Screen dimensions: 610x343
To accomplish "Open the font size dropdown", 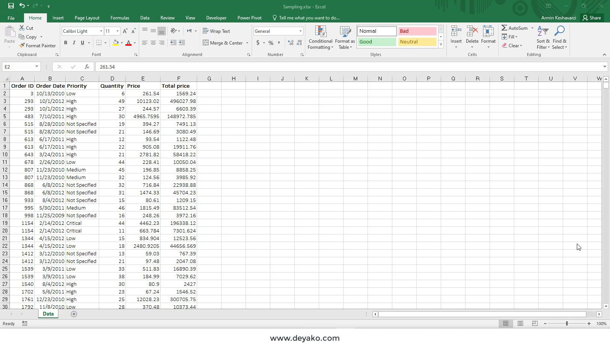I will (x=117, y=31).
